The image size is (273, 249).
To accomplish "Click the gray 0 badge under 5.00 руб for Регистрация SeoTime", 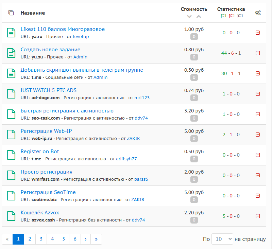I will (194, 200).
